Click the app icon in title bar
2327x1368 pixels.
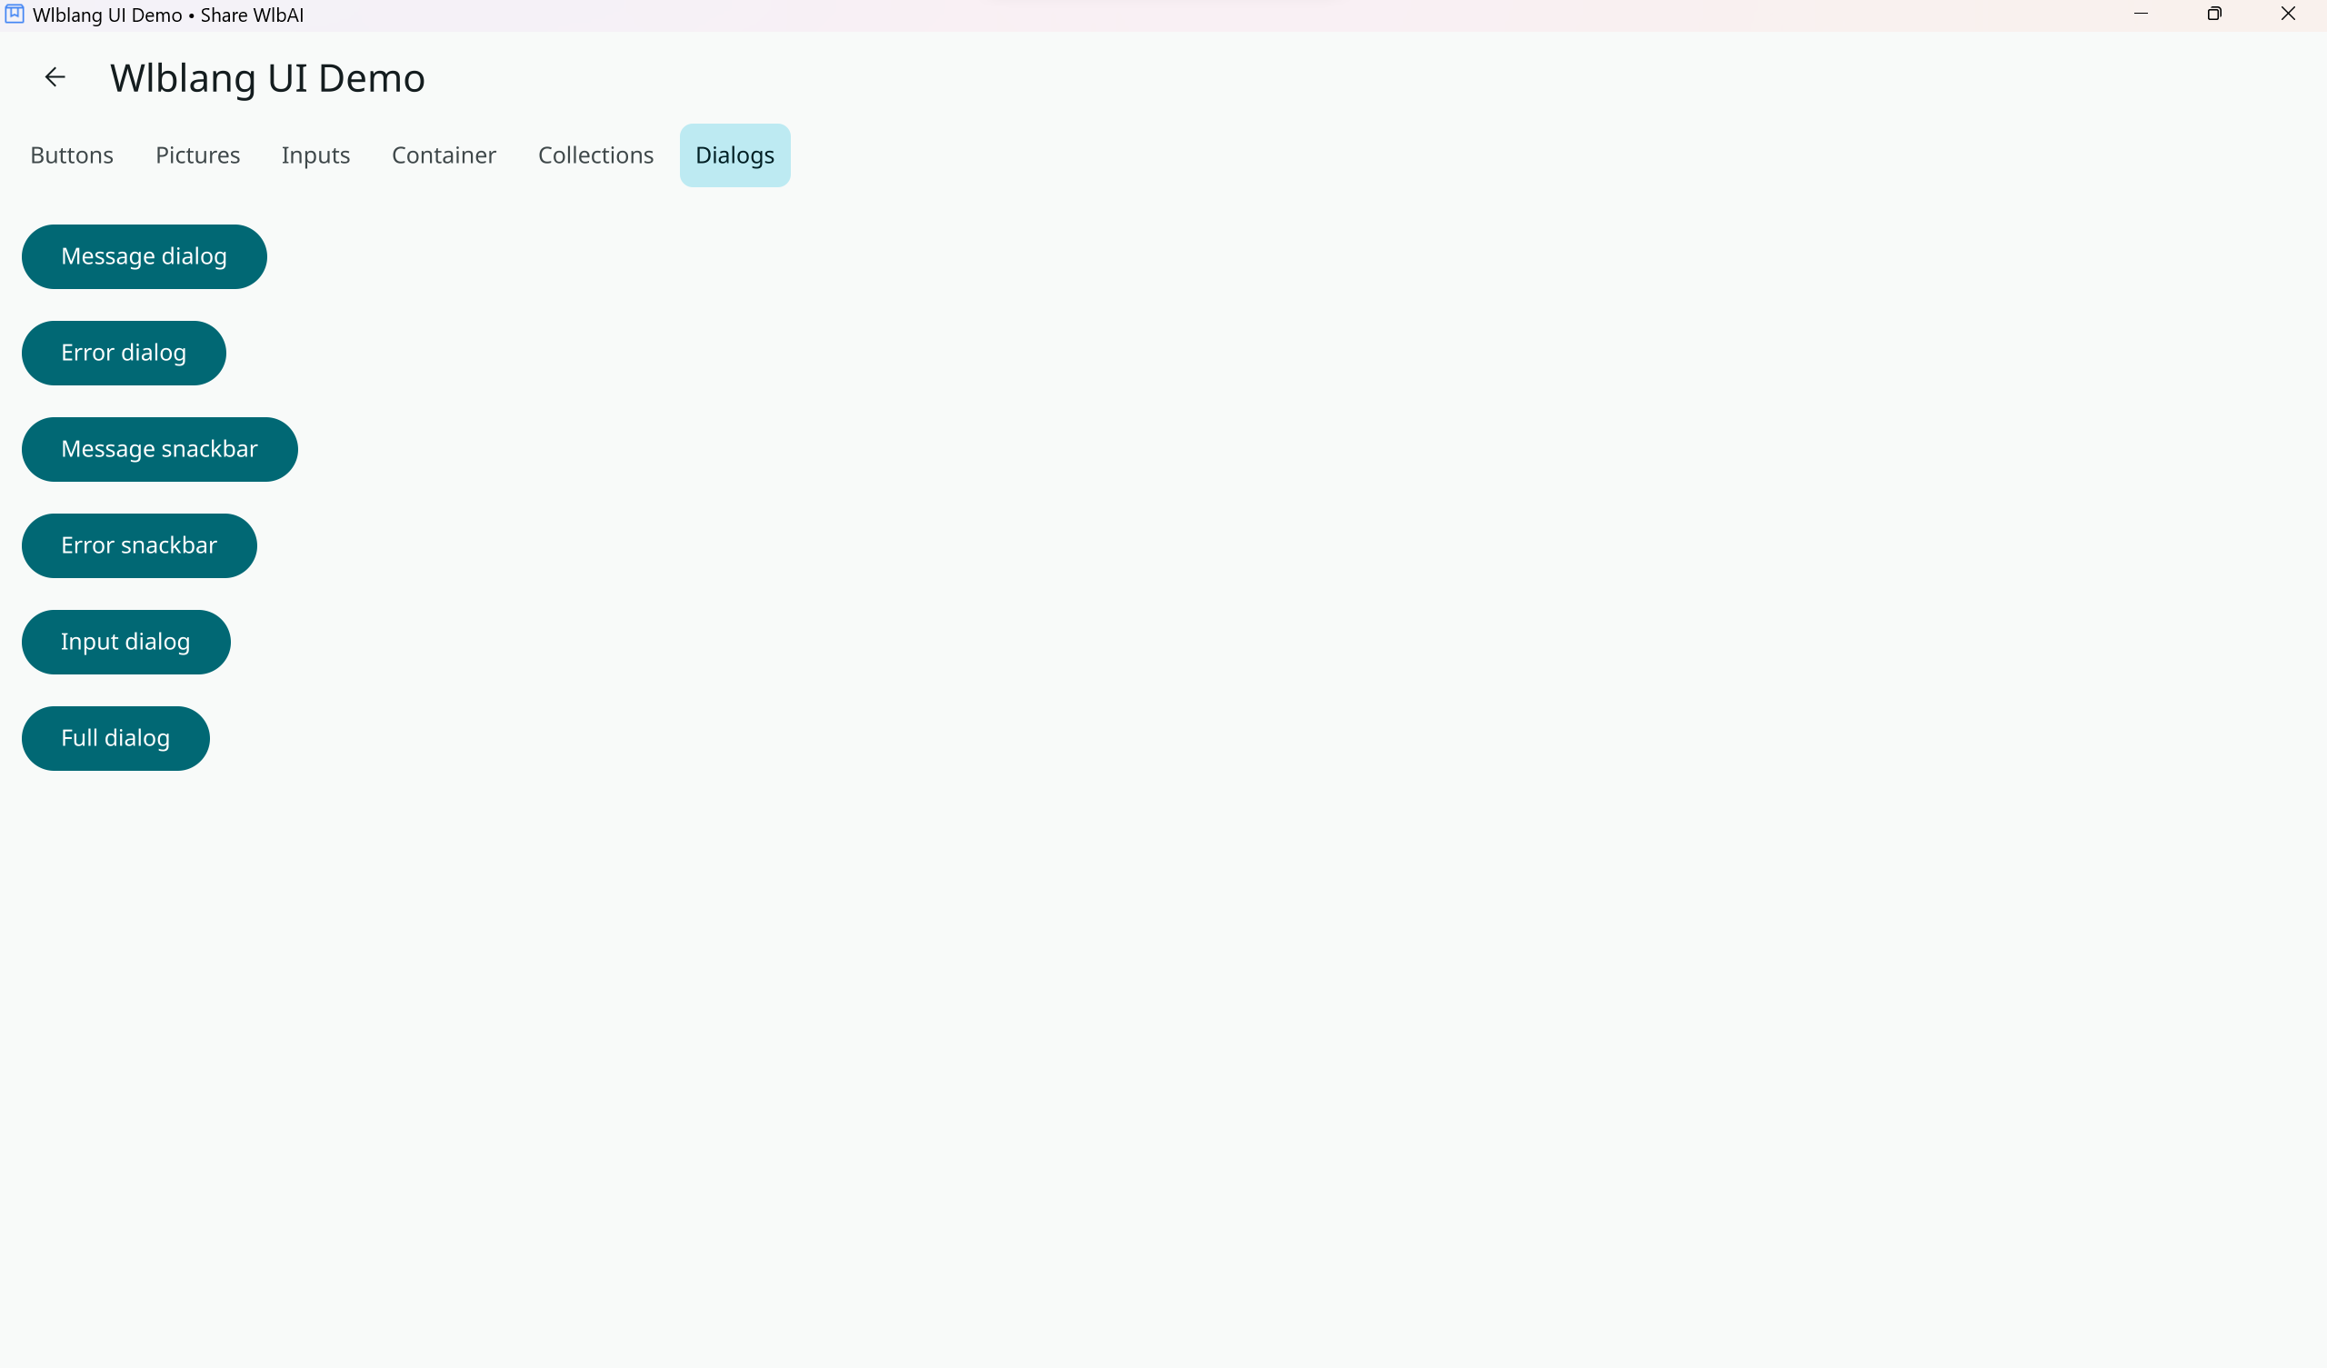point(15,15)
